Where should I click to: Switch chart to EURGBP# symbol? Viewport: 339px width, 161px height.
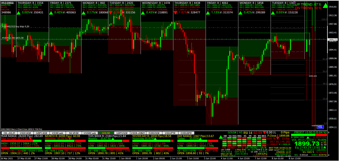(187, 133)
